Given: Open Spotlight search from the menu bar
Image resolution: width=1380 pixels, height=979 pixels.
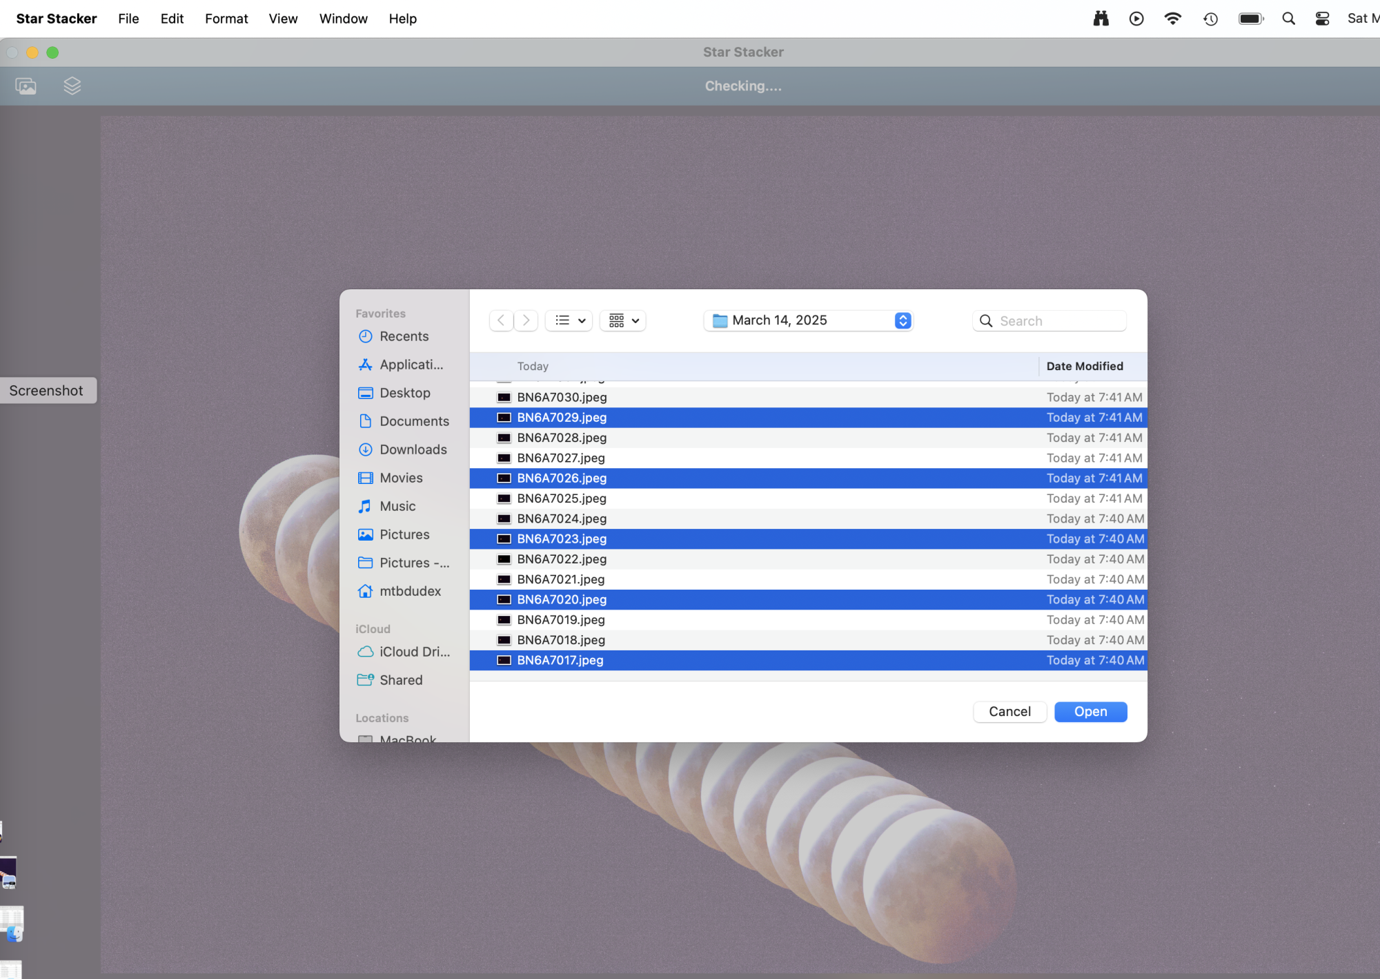Looking at the screenshot, I should (1288, 19).
